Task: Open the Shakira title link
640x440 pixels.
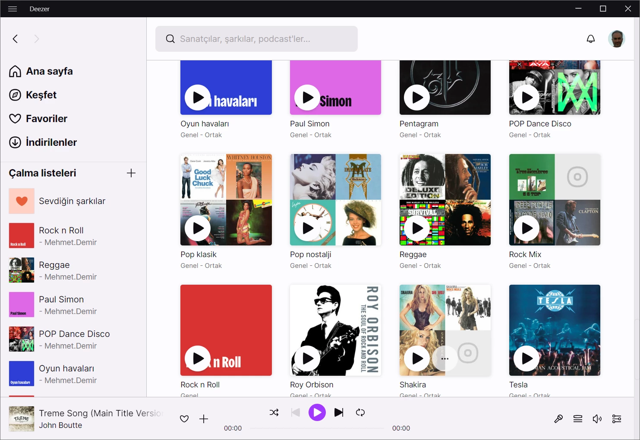Action: pos(413,385)
